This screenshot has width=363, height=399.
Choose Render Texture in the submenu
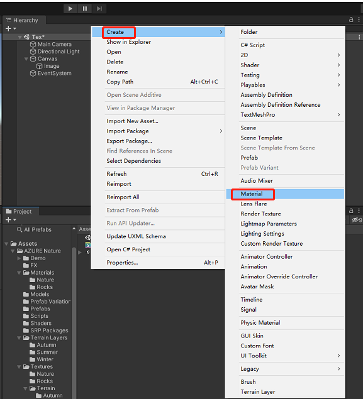click(x=285, y=214)
